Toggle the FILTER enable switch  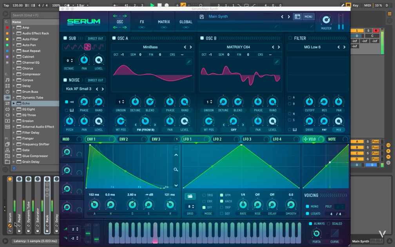click(290, 38)
